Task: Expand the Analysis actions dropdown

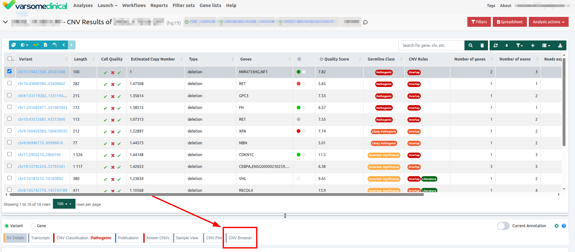Action: tap(548, 22)
